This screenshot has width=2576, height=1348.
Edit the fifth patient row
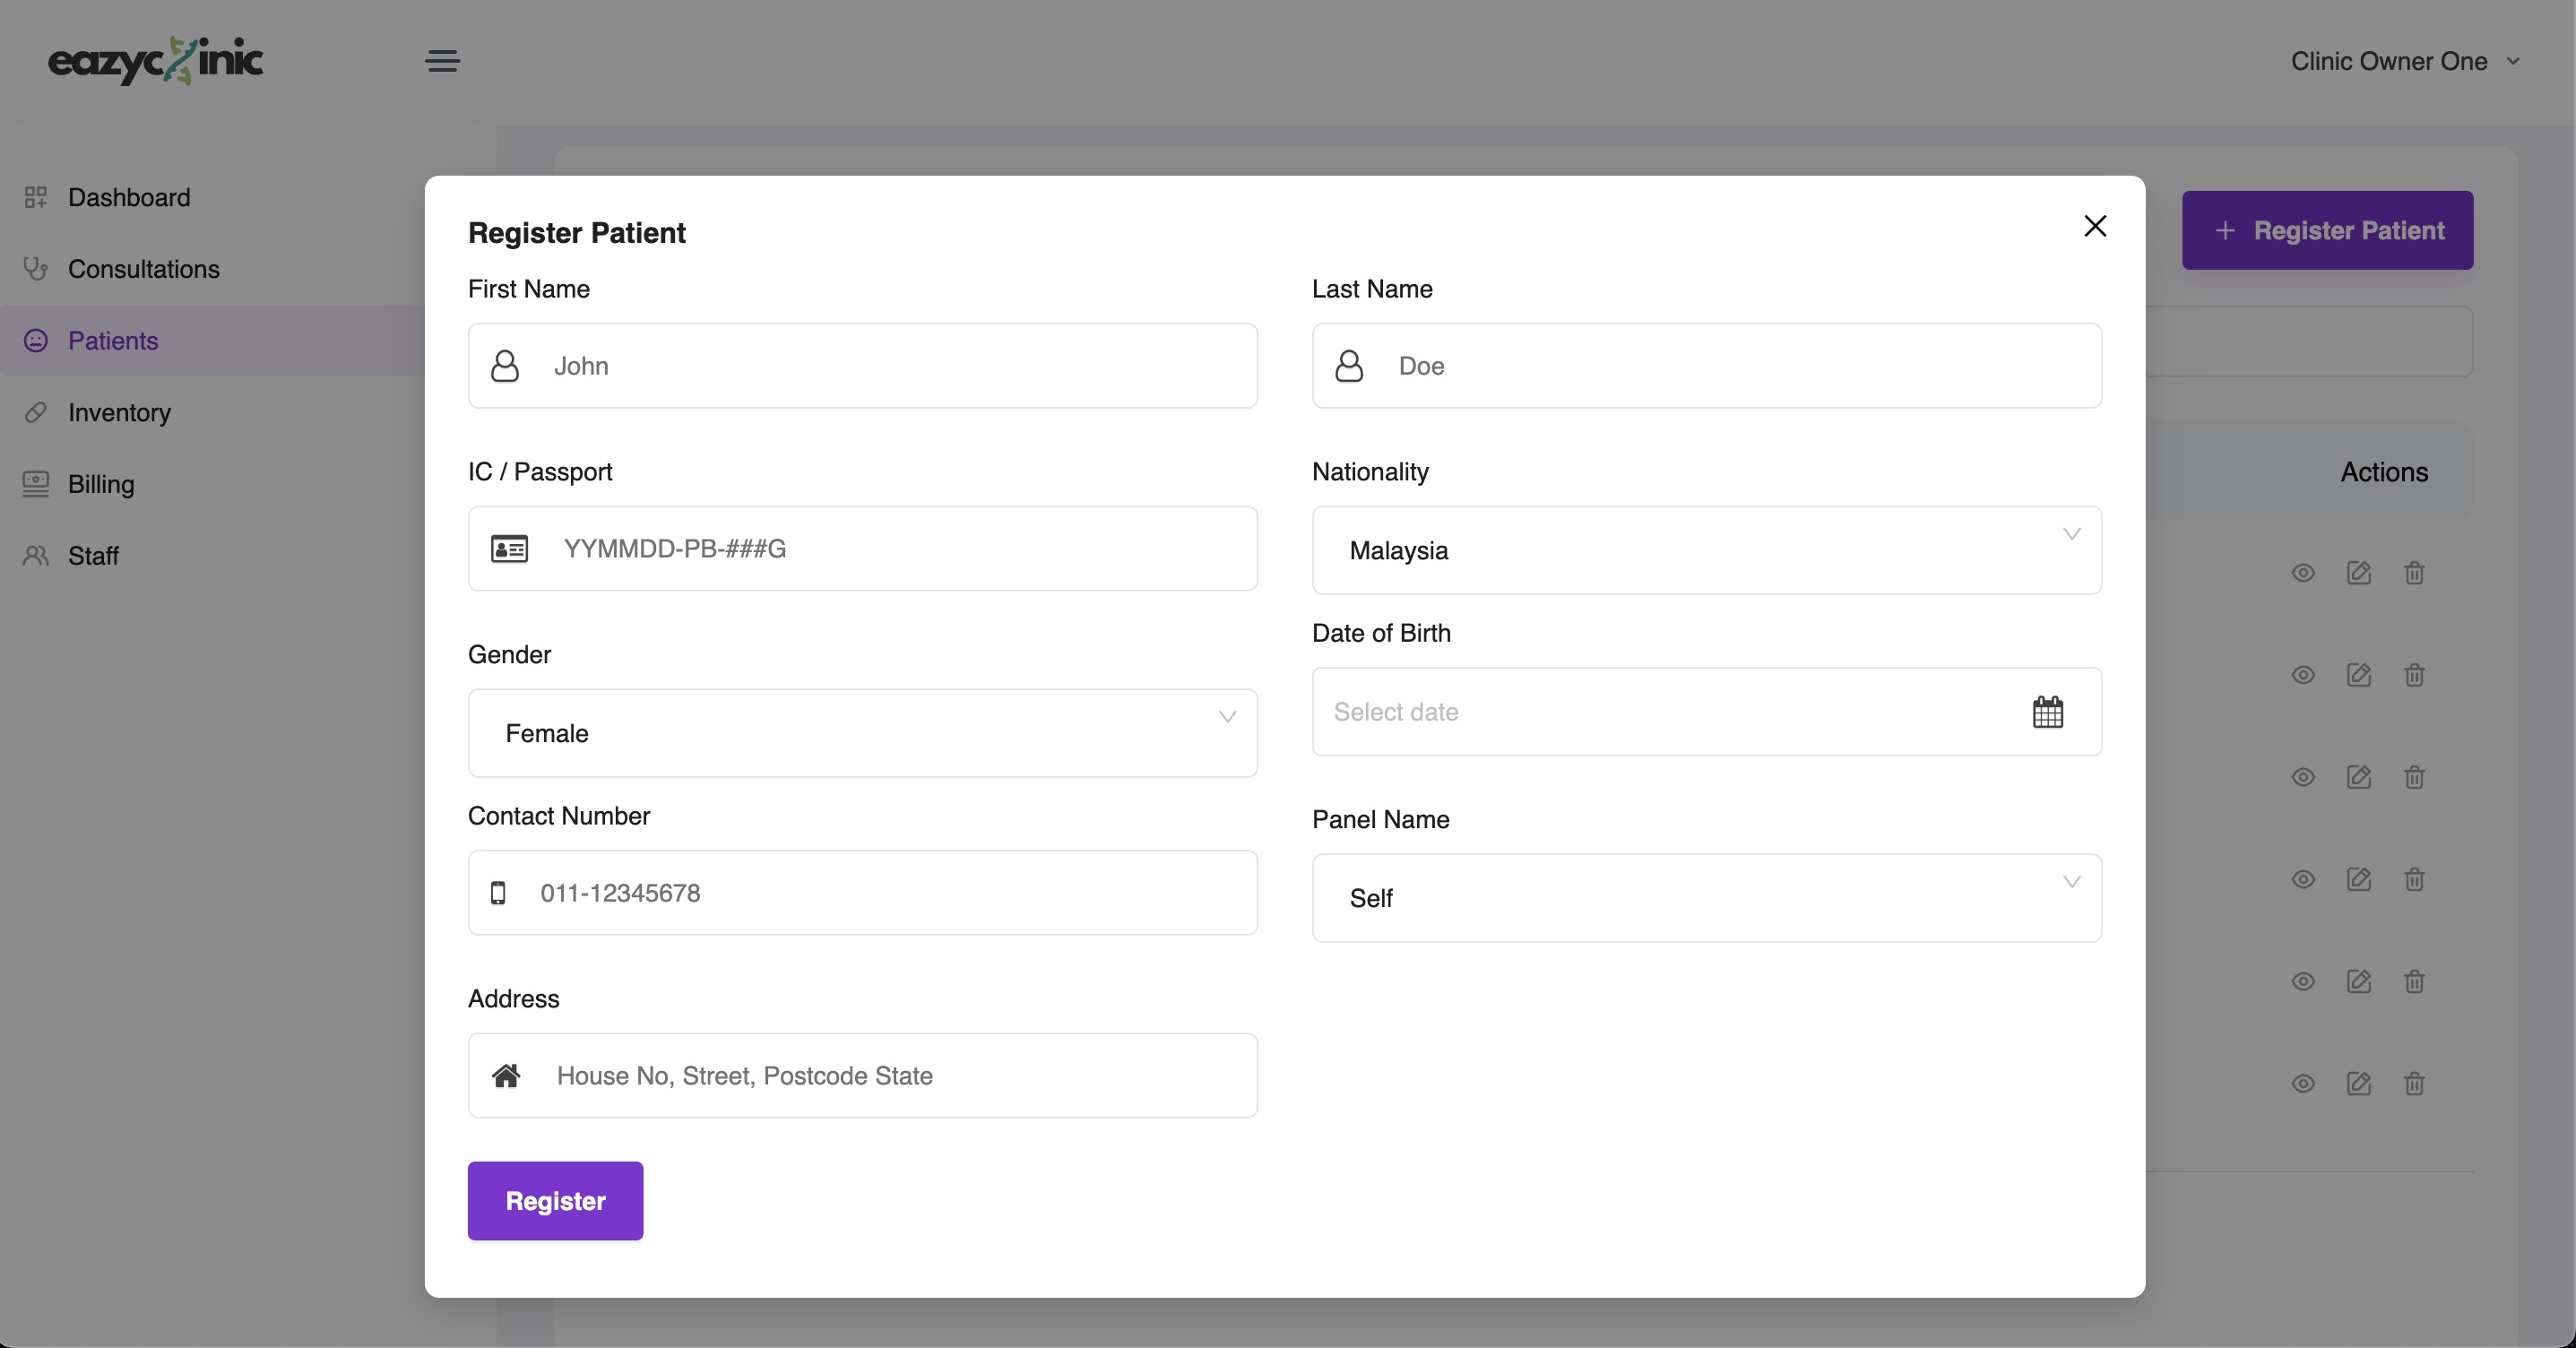pyautogui.click(x=2358, y=981)
